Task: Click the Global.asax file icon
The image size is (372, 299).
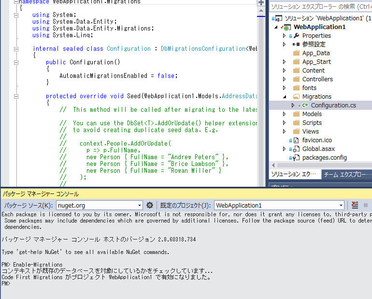Action: click(296, 149)
